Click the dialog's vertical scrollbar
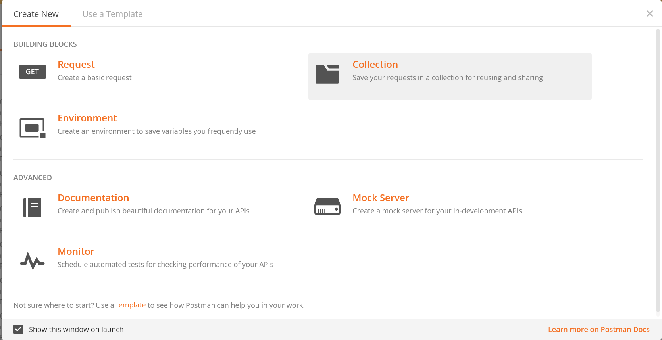The image size is (662, 340). click(658, 171)
